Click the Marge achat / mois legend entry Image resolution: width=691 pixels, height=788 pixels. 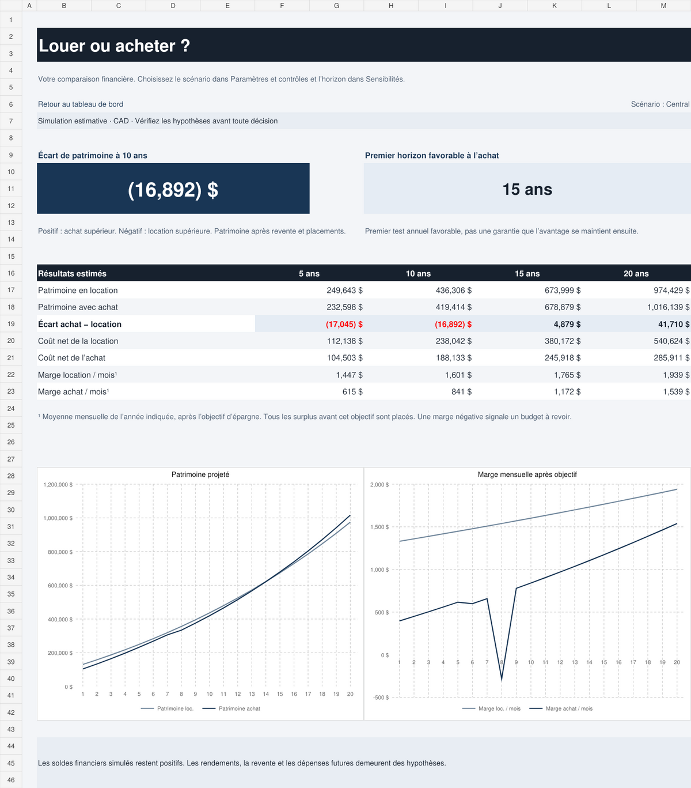(561, 708)
